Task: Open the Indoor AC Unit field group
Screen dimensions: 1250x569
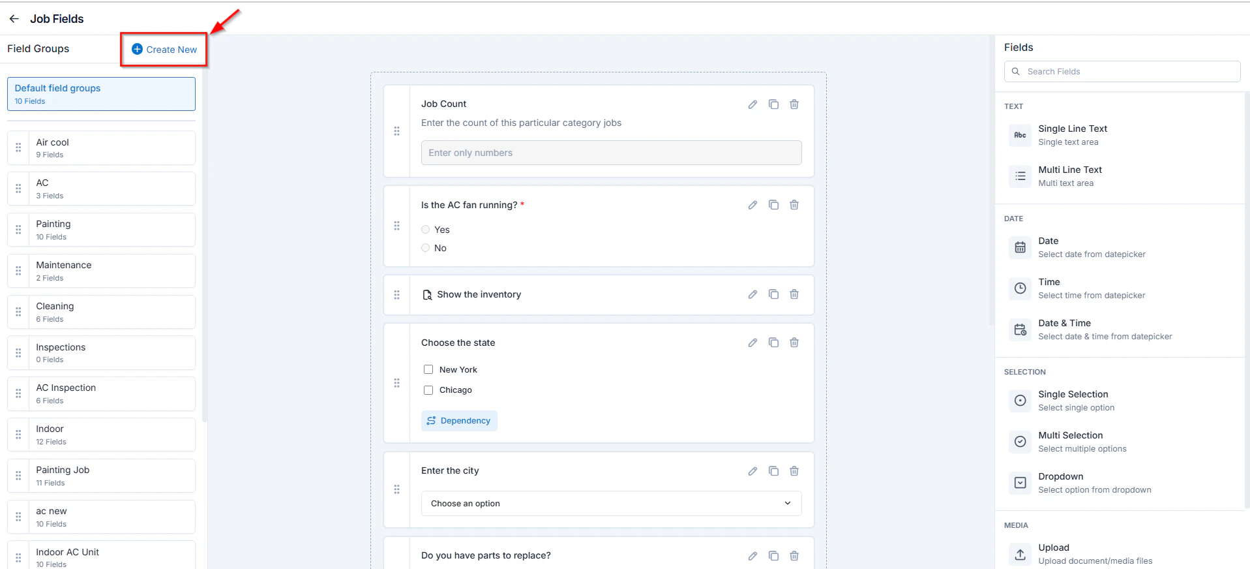Action: pos(101,555)
